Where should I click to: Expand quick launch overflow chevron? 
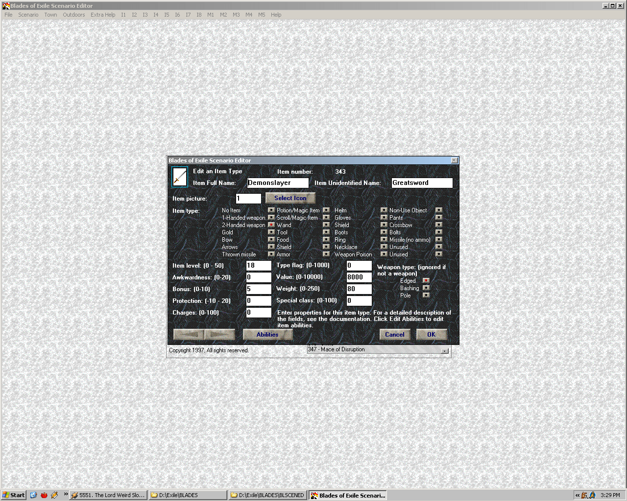click(x=66, y=494)
